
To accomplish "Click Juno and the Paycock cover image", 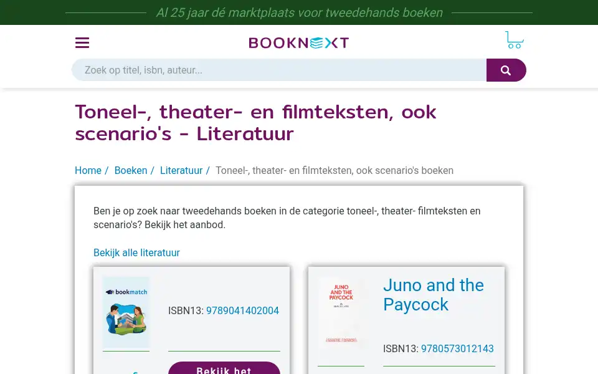I will tap(341, 313).
